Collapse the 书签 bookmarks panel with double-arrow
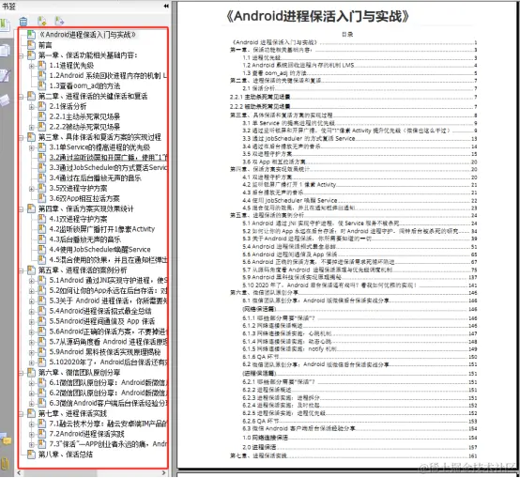This screenshot has width=520, height=478. [x=166, y=6]
